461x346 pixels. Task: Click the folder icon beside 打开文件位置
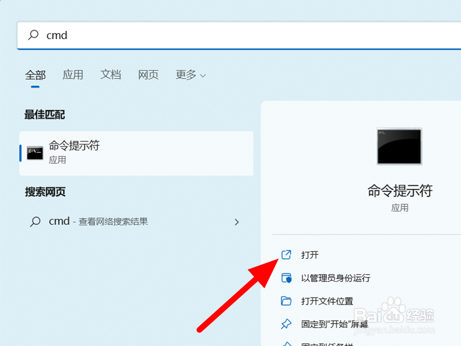(286, 300)
